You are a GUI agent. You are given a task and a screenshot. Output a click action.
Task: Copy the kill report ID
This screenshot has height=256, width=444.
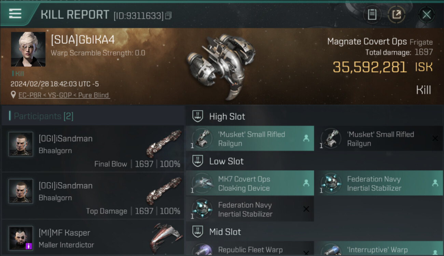tap(168, 16)
